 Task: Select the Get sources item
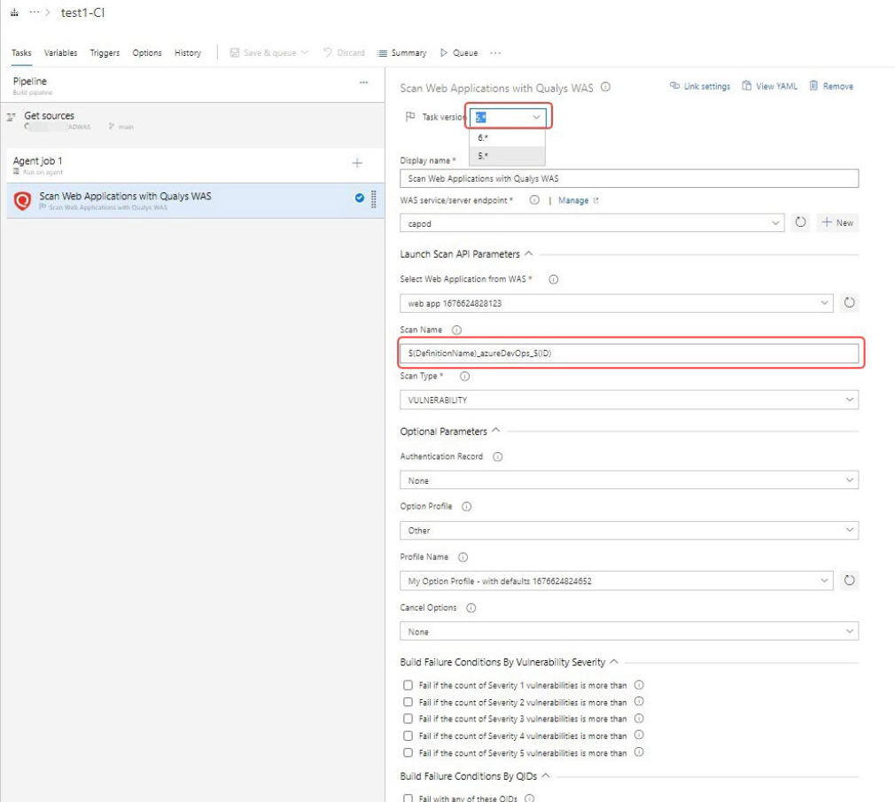(193, 121)
